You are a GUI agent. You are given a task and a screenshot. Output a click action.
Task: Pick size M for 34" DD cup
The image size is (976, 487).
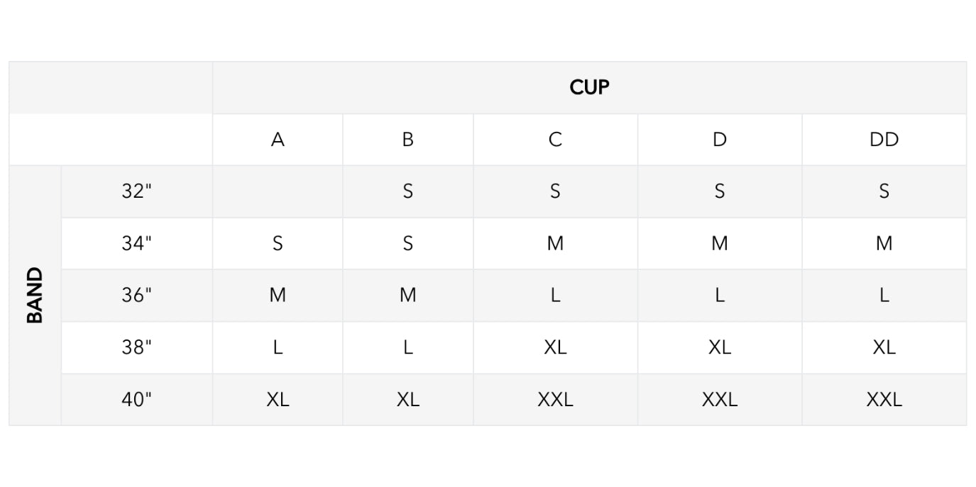[x=884, y=243]
